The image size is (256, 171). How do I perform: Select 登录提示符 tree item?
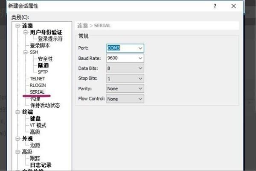[50, 39]
